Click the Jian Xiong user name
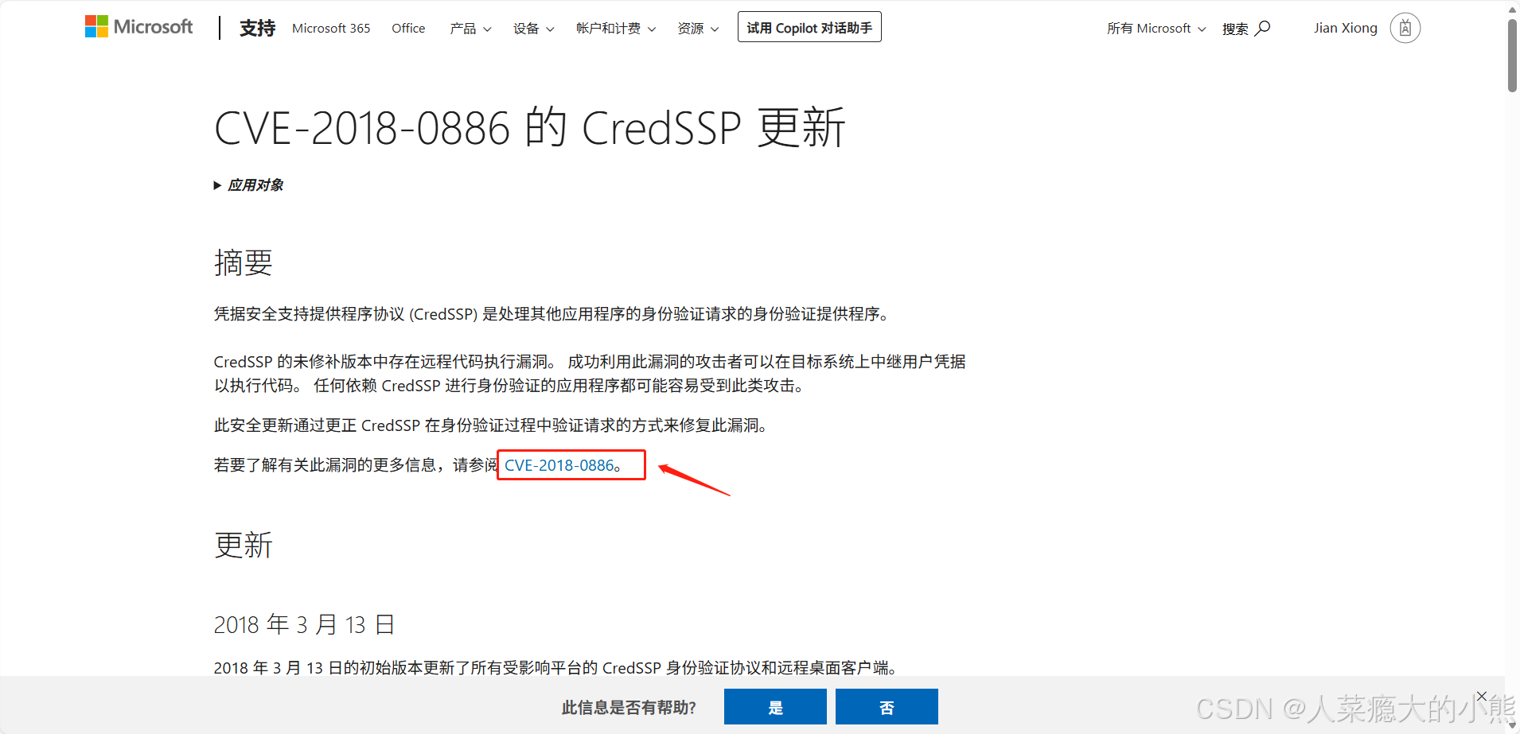Viewport: 1520px width, 734px height. pos(1345,28)
